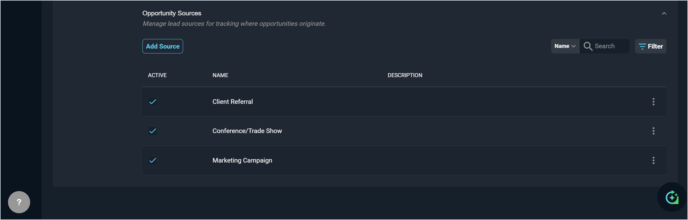Select the Client Referral source name

pos(233,102)
